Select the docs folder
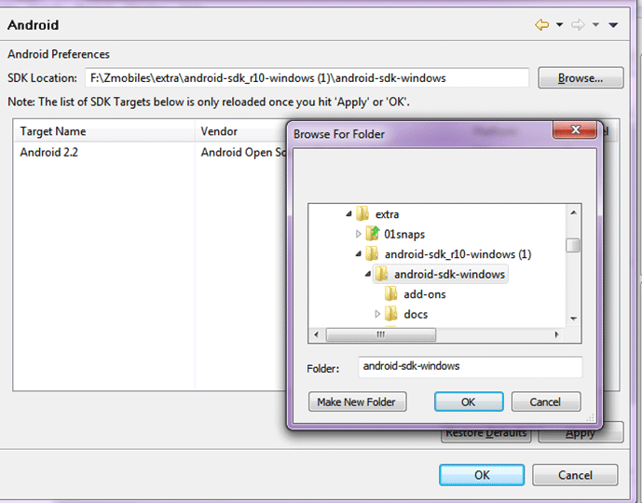 click(x=416, y=314)
